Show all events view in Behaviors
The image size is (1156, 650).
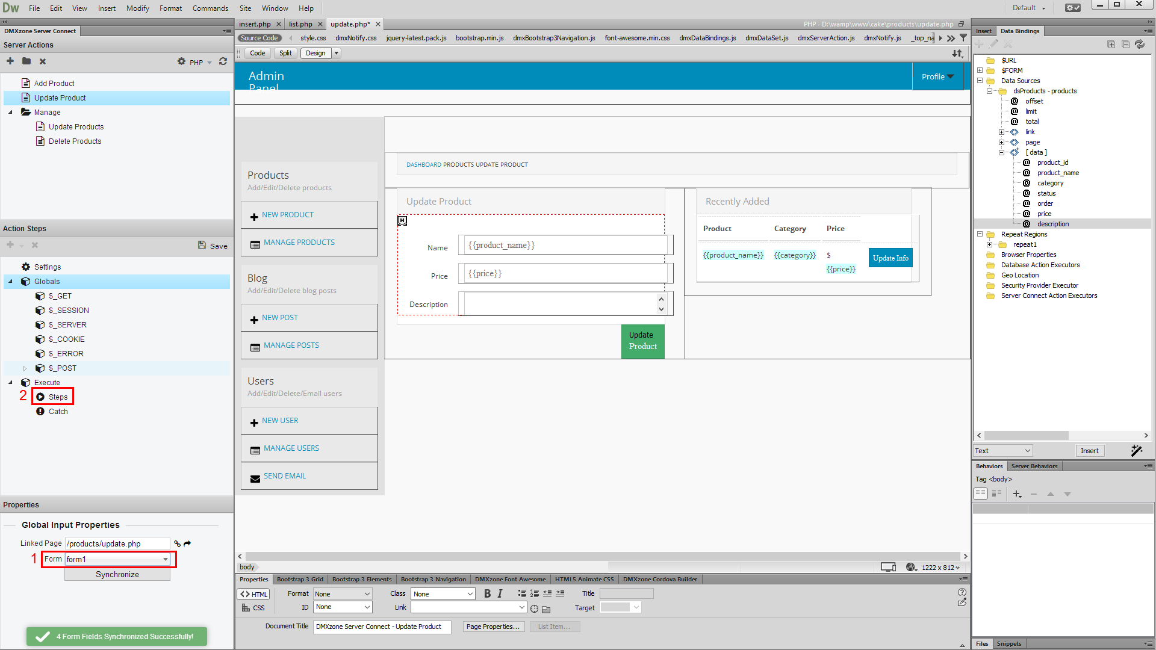pyautogui.click(x=997, y=494)
